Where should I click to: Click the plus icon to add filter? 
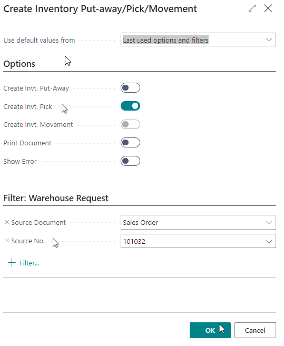12,263
